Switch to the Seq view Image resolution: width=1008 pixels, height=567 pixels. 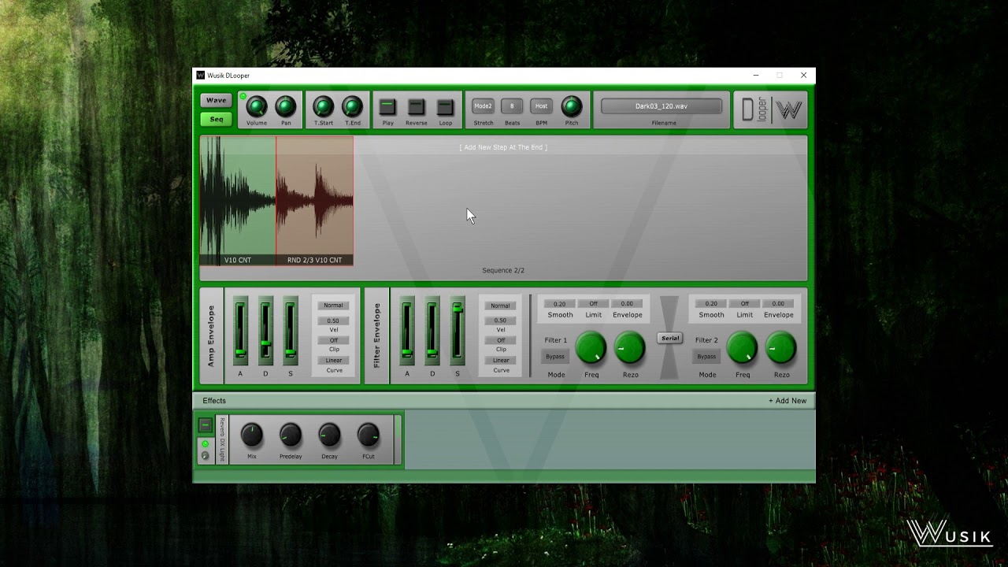pos(216,119)
